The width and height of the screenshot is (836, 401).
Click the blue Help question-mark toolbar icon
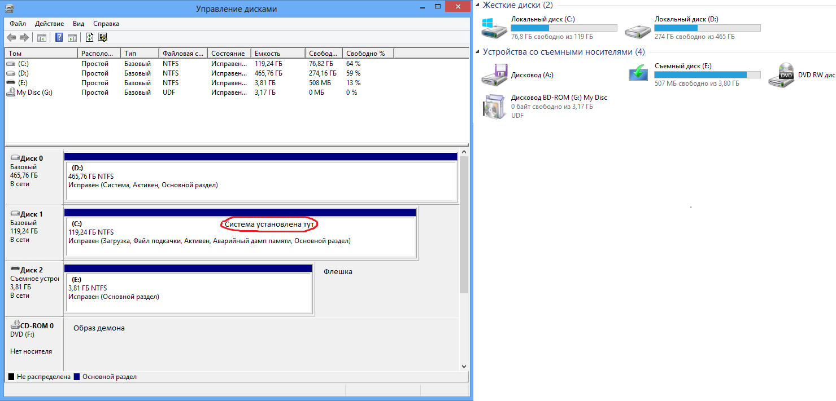[59, 38]
